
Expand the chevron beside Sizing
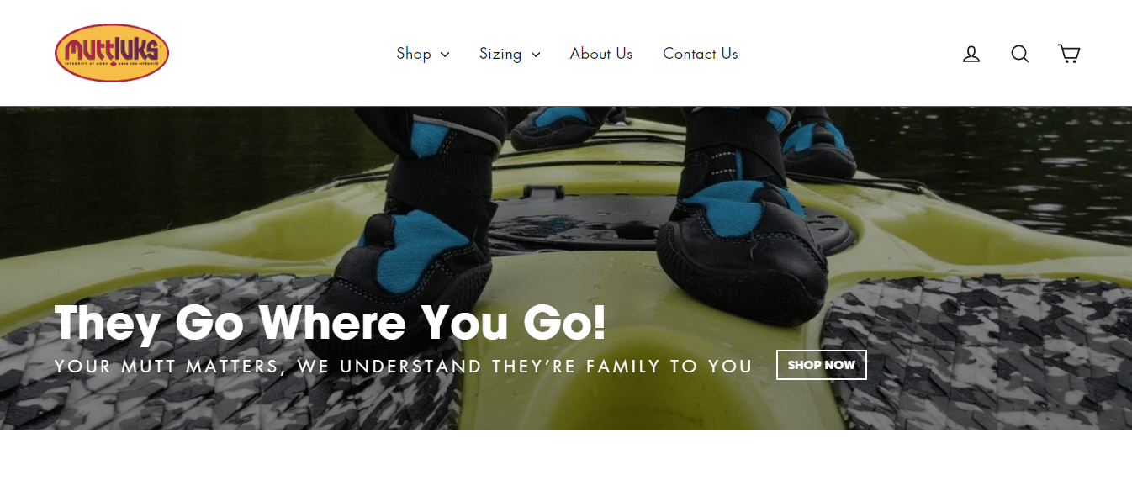pos(536,55)
